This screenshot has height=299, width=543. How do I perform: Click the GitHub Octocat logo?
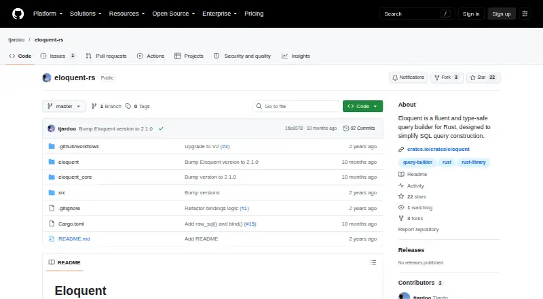pyautogui.click(x=18, y=14)
